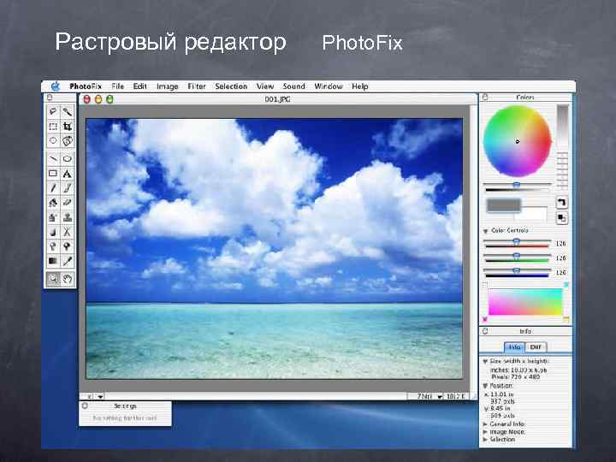
Task: Open the resolution dropdown in status bar
Action: (x=440, y=397)
